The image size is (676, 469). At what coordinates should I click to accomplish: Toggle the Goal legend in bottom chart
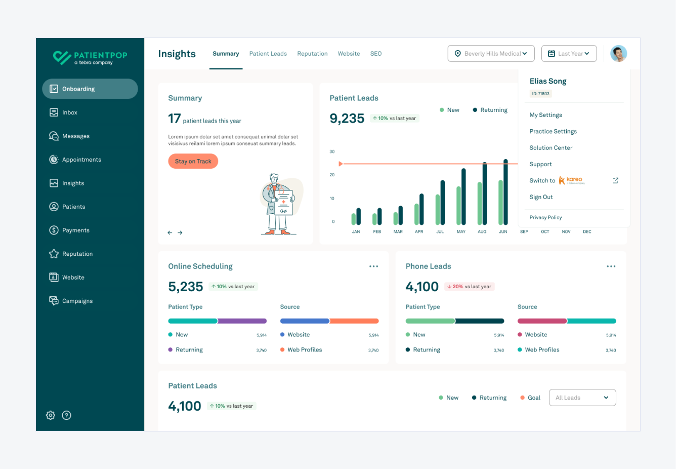[x=530, y=398]
